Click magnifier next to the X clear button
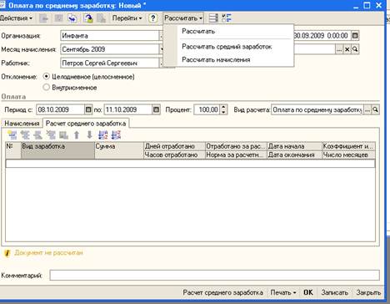 coord(355,49)
